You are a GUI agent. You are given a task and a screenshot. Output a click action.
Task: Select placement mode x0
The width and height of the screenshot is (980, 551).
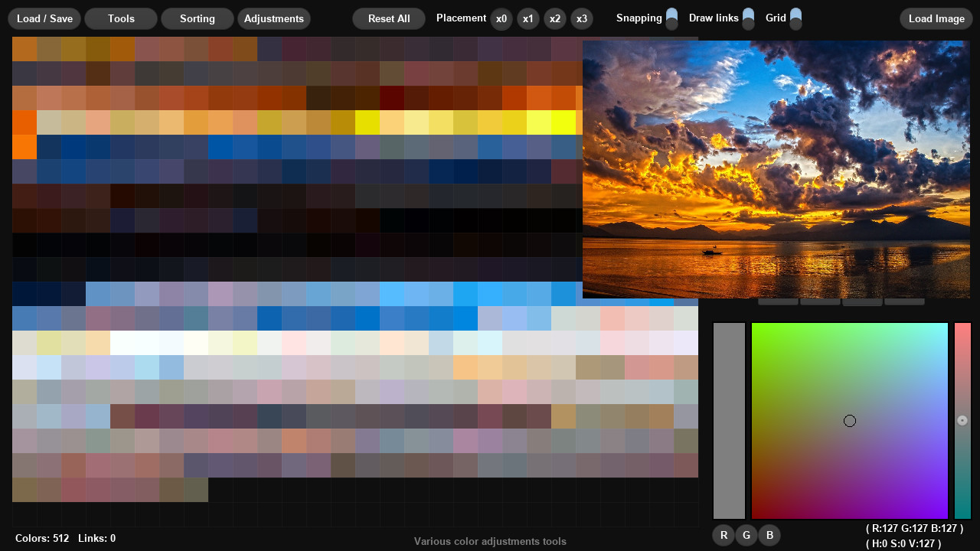[x=501, y=19]
